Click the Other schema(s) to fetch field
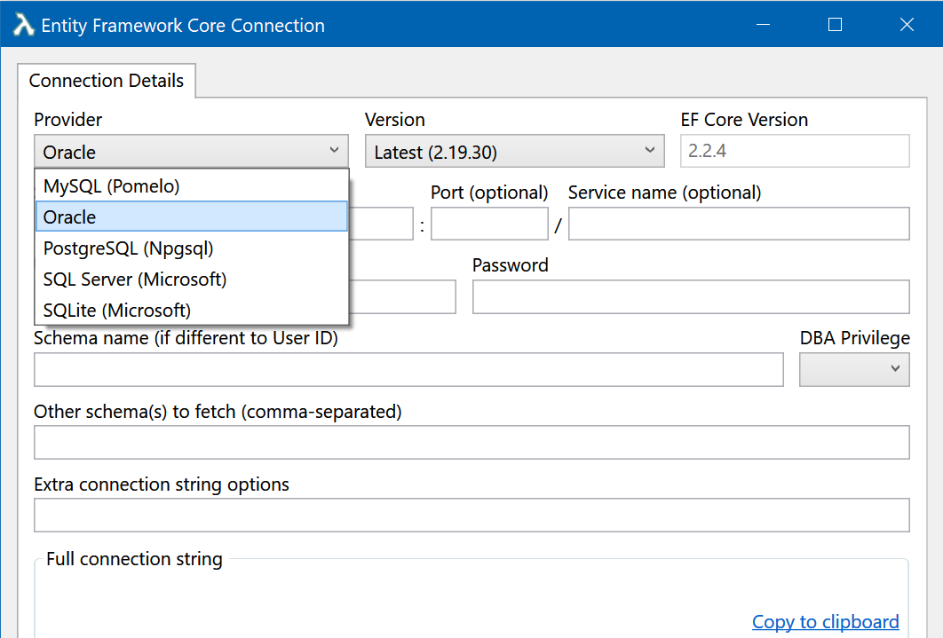 tap(471, 443)
